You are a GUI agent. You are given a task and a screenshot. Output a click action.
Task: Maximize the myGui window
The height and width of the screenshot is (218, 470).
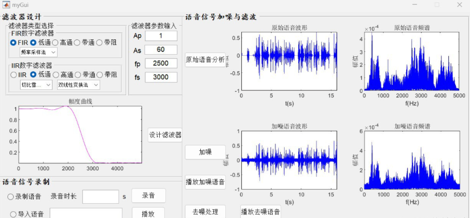[437, 5]
